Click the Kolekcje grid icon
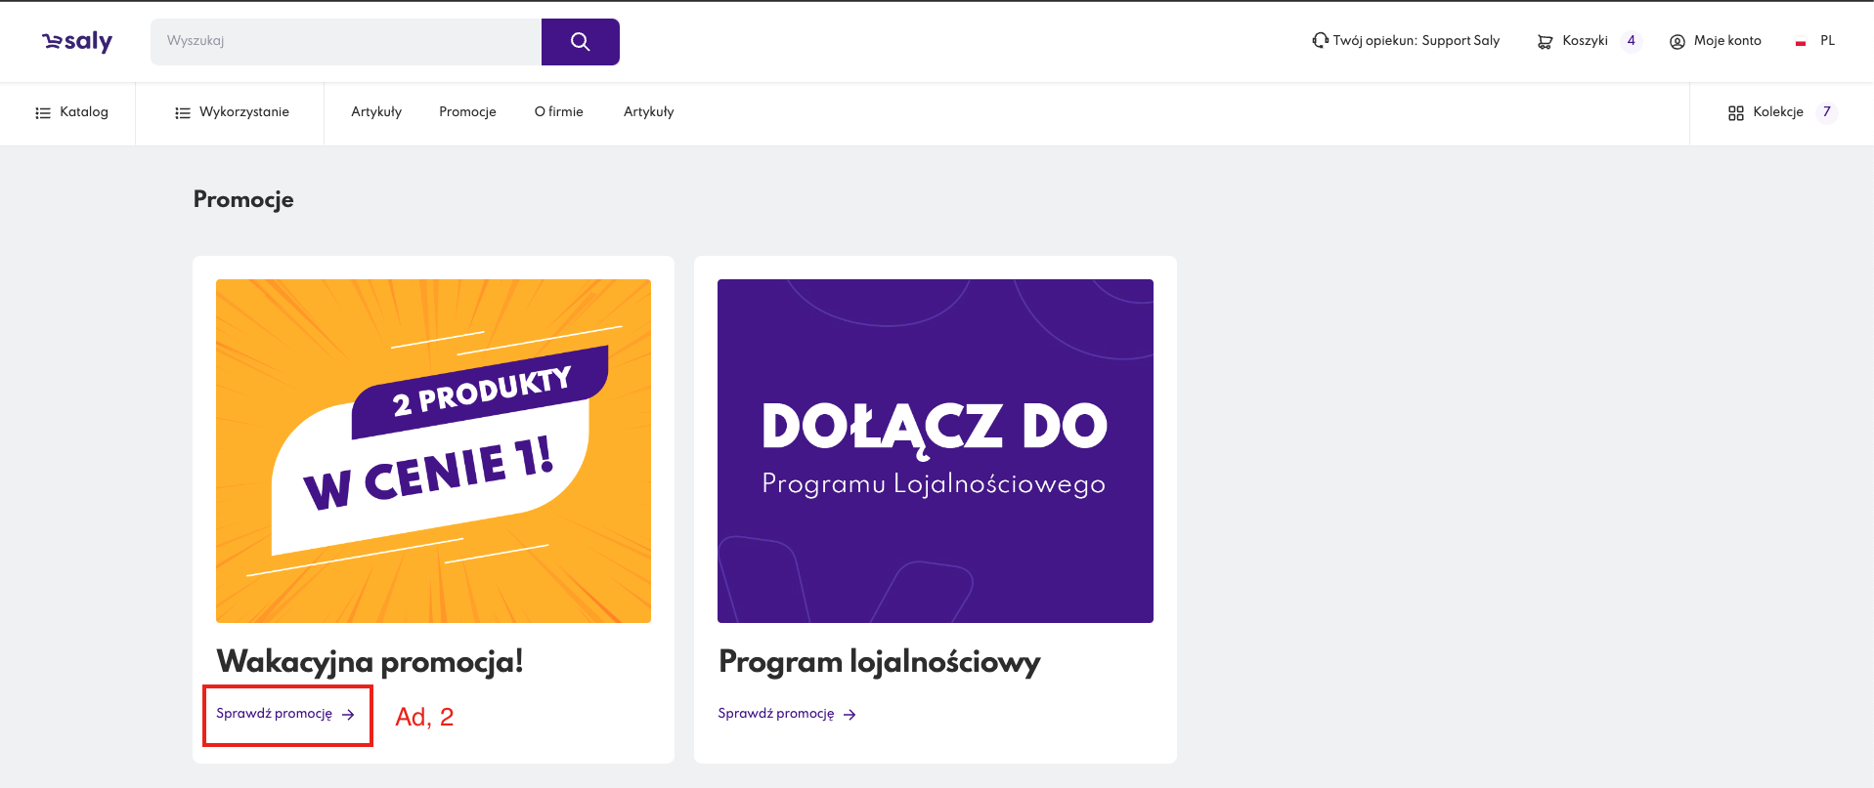The image size is (1874, 788). (x=1736, y=113)
